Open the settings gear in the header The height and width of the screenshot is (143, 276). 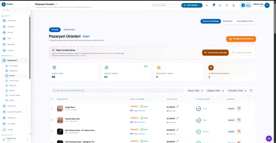click(x=234, y=5)
